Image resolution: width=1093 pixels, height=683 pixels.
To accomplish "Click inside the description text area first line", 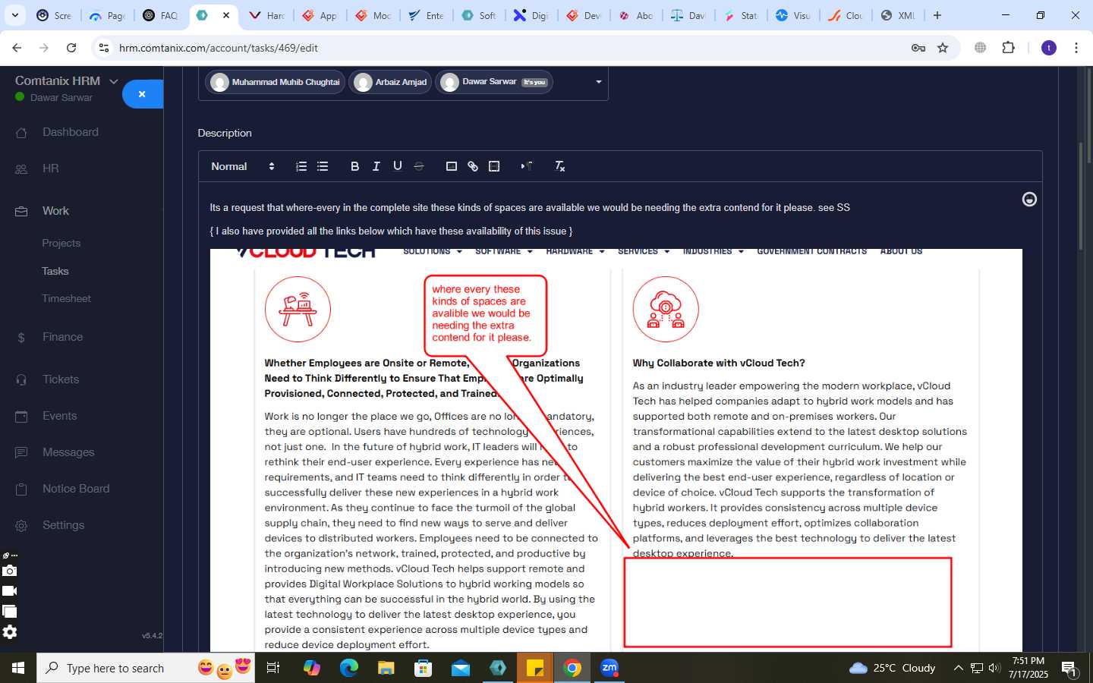I will (x=530, y=207).
